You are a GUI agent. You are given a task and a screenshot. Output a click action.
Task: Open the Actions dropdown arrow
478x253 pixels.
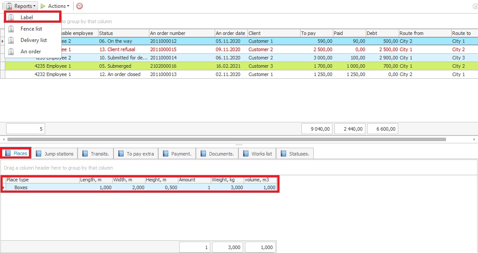coord(68,6)
